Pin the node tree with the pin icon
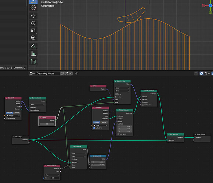Viewport: 213px width, 183px height. (x=76, y=74)
